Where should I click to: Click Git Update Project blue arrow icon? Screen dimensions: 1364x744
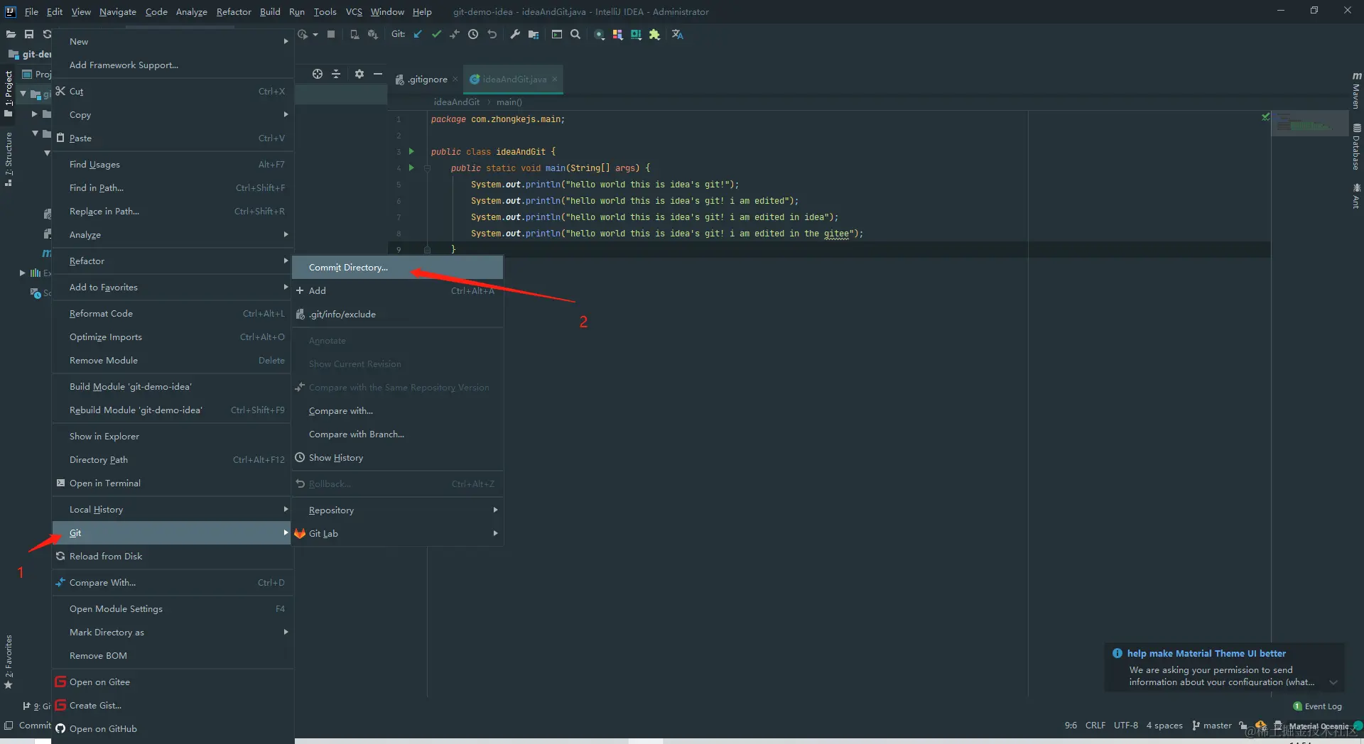pos(418,34)
